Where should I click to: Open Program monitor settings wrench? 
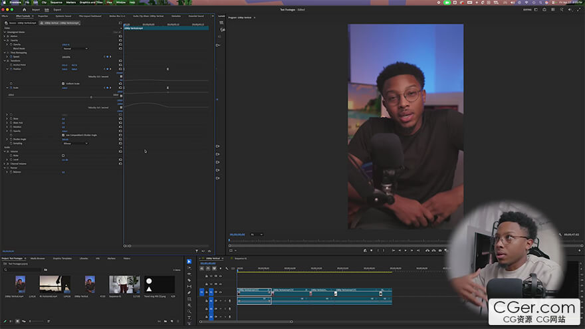click(x=560, y=235)
